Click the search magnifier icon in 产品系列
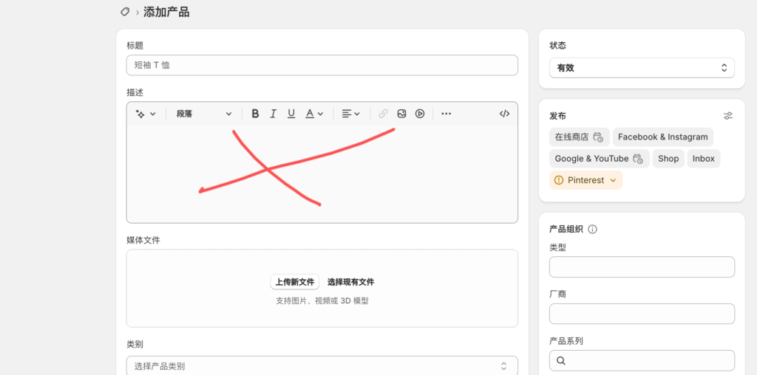This screenshot has height=375, width=757. coord(561,360)
